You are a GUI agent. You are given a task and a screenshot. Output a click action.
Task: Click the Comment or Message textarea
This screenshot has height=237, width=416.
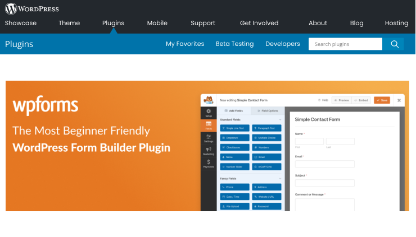coord(325,205)
